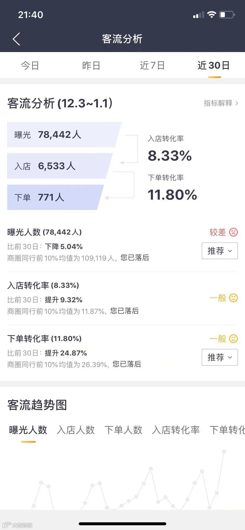The width and height of the screenshot is (245, 530).
Task: Tap the smiley icon for 入店转化率
Action: coord(233,298)
